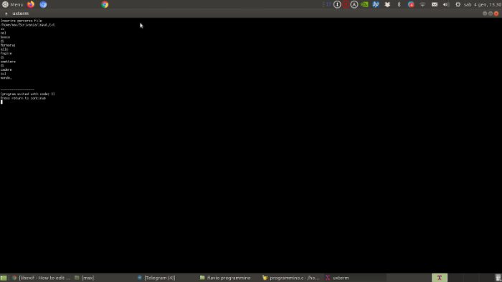Open the Wi-Fi network indicator
This screenshot has height=282, width=502.
(422, 4)
